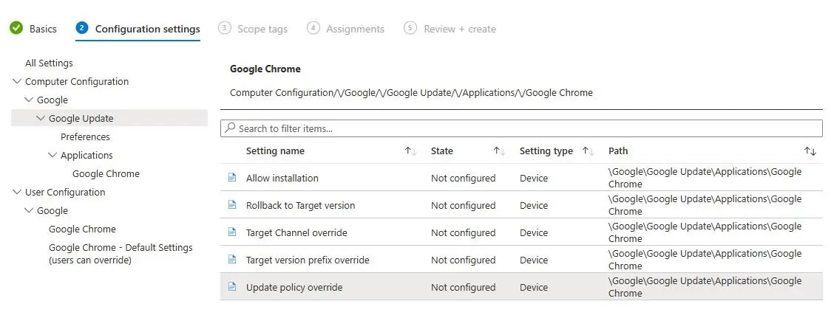Screen dimensions: 831x318
Task: Go back to the Basics step tab
Action: click(x=33, y=29)
